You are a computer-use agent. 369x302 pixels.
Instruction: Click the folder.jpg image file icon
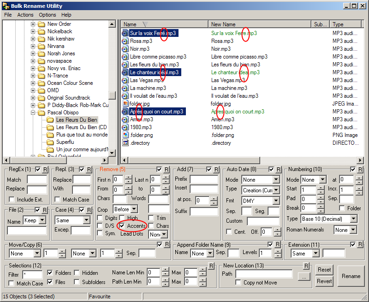pyautogui.click(x=125, y=104)
